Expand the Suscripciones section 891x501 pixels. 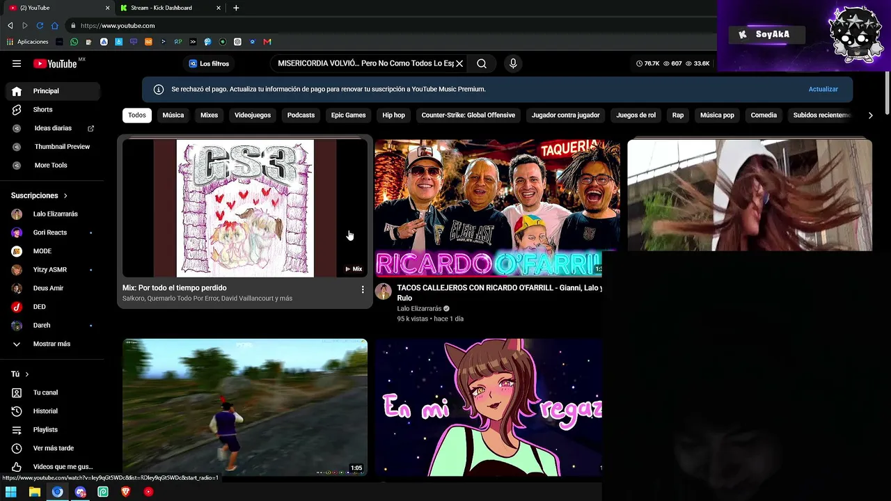[40, 196]
